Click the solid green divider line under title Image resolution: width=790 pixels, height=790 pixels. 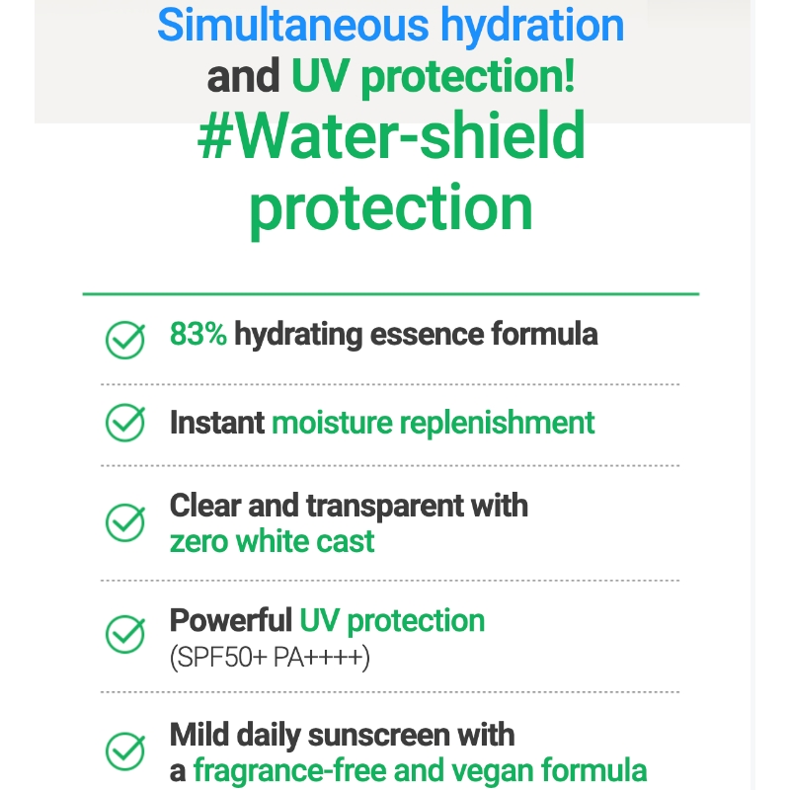coord(391,293)
